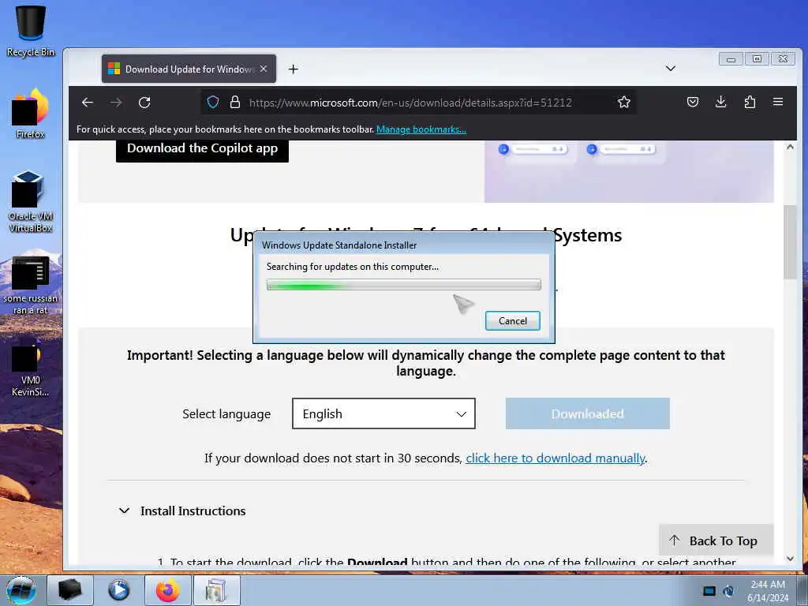The height and width of the screenshot is (606, 808).
Task: Open the Windows Start orb
Action: point(21,590)
